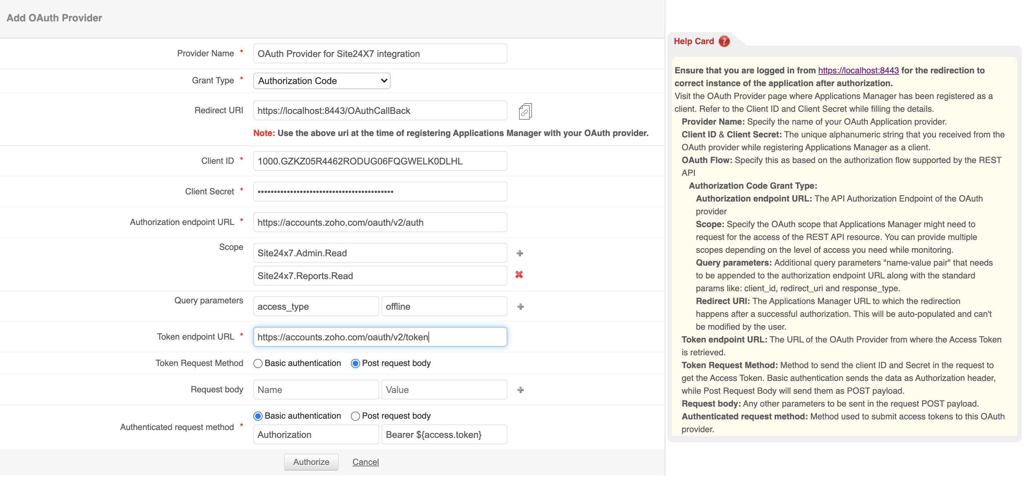This screenshot has width=1024, height=487.
Task: Select Basic authentication for Authenticated request method
Action: point(258,416)
